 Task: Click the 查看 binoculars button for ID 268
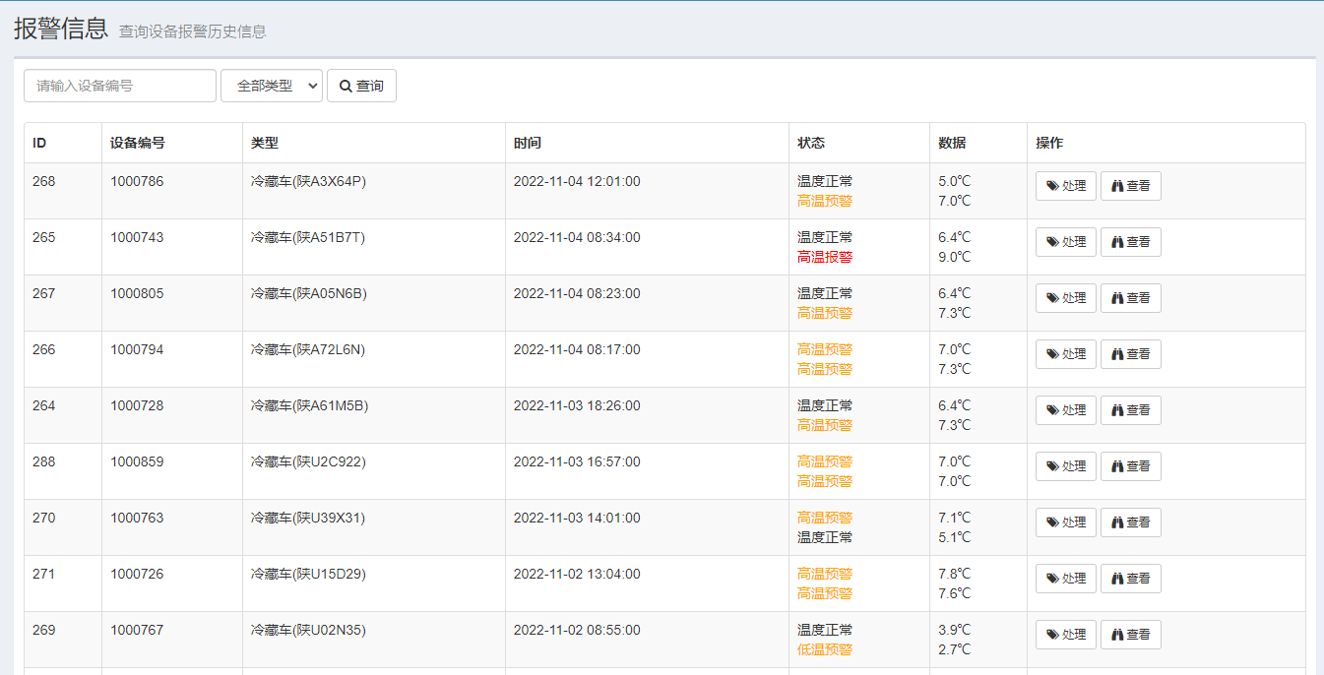click(1130, 186)
